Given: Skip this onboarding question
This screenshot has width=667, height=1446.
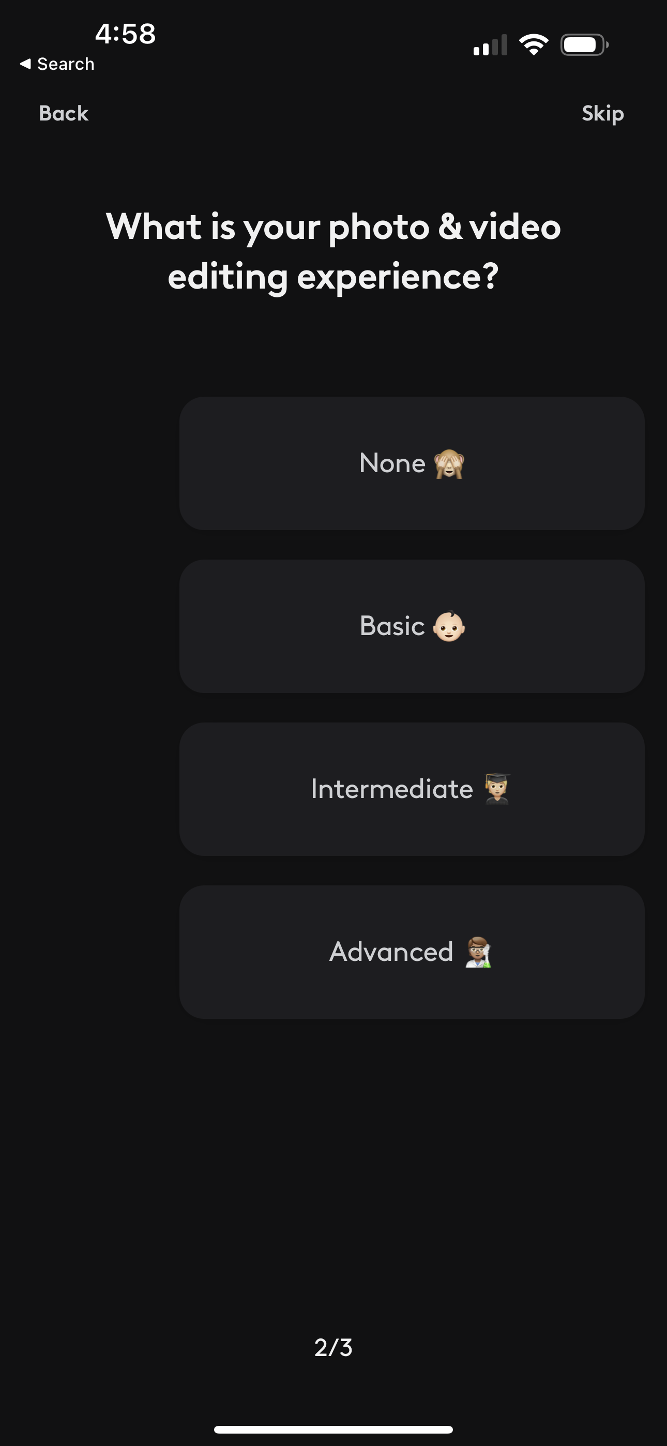Looking at the screenshot, I should 602,113.
